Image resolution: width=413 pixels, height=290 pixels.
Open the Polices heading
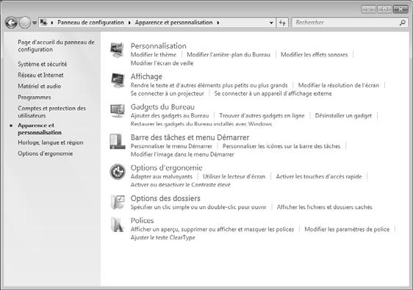click(x=142, y=220)
